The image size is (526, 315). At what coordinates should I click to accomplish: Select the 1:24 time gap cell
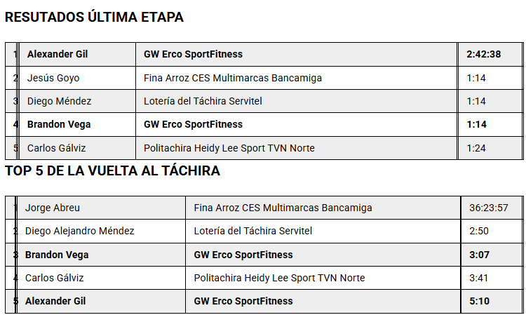click(x=476, y=148)
